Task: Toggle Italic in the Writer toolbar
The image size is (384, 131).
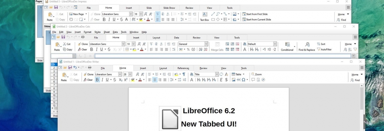Action: pos(102,80)
